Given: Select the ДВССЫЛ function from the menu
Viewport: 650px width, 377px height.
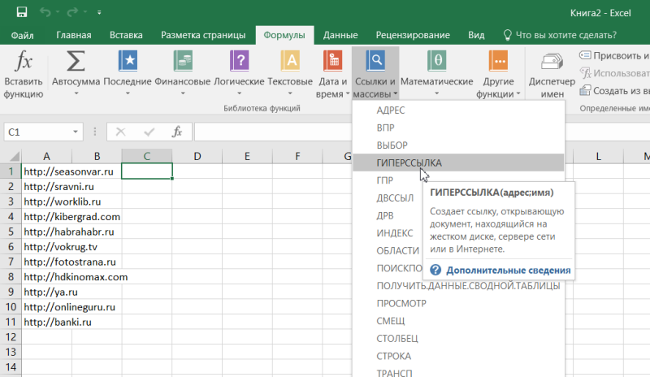Looking at the screenshot, I should (395, 197).
